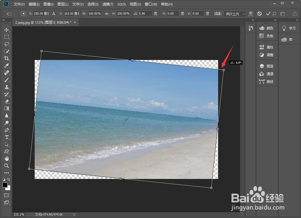Open the 滤镜(T) menu

pyautogui.click(x=108, y=4)
